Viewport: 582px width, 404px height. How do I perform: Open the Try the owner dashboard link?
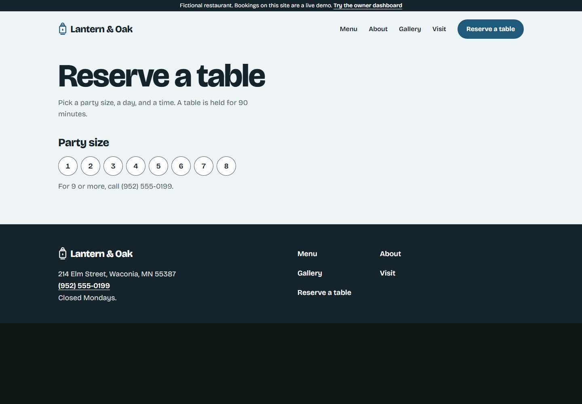[368, 5]
